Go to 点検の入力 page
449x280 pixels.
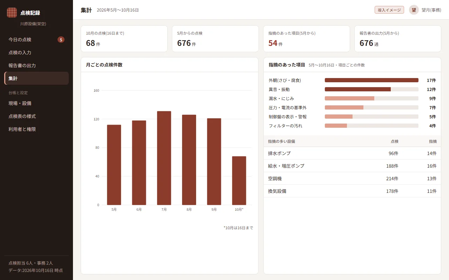coord(36,52)
